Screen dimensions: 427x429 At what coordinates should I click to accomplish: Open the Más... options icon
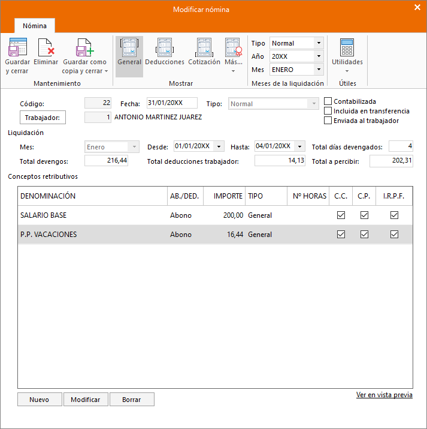[x=234, y=47]
